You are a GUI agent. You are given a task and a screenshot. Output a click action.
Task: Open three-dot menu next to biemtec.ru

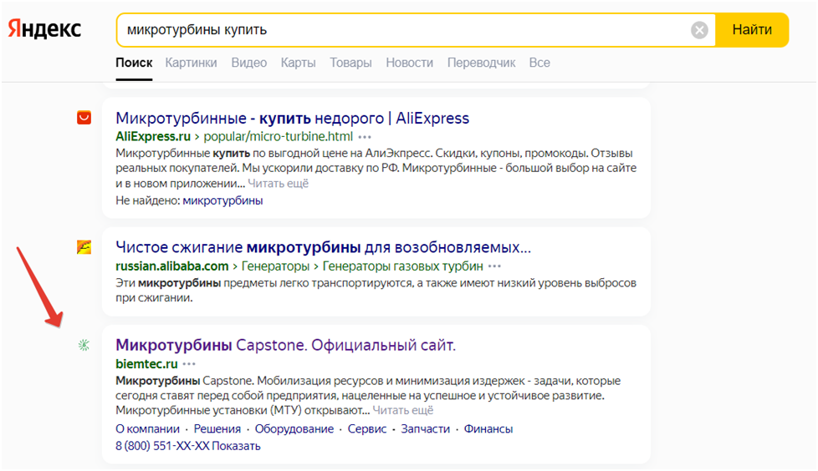pyautogui.click(x=190, y=364)
